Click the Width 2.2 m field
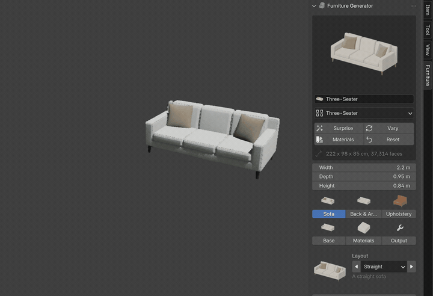 [x=364, y=167]
